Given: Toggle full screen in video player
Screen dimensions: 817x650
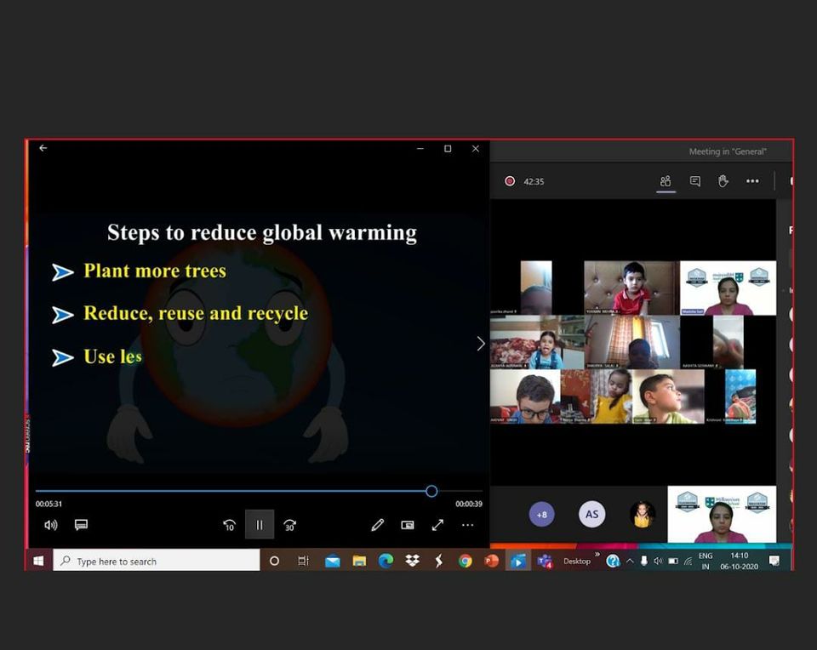Looking at the screenshot, I should click(x=437, y=525).
